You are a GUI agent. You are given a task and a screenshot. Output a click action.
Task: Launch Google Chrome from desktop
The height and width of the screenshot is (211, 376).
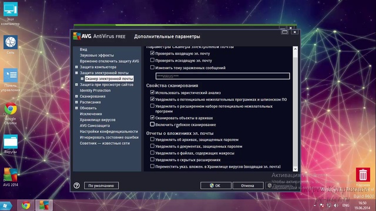tap(11, 113)
